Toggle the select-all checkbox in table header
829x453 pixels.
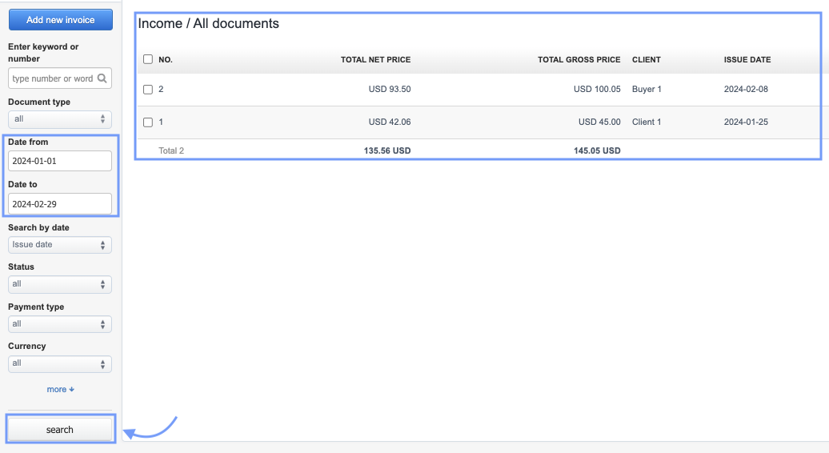(147, 59)
